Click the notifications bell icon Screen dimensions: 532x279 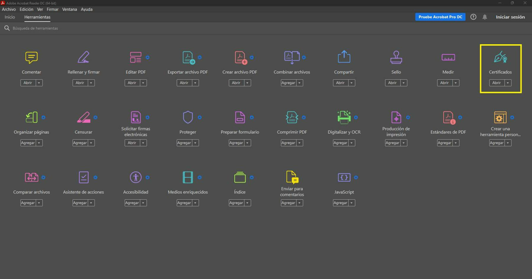(x=485, y=17)
